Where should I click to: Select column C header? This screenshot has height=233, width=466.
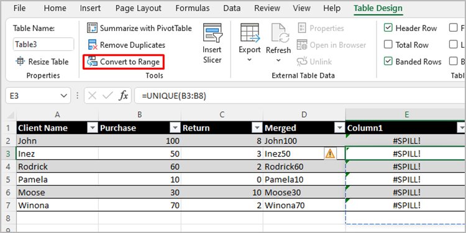point(222,115)
